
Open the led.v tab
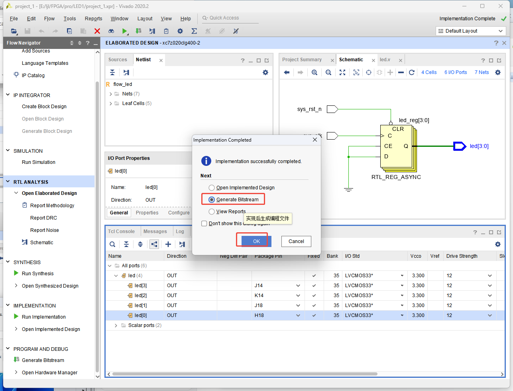(x=385, y=60)
